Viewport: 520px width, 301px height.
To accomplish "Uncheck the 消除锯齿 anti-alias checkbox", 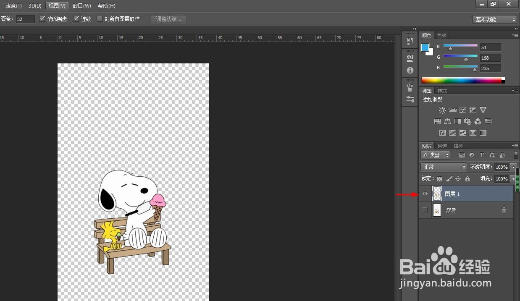I will tap(42, 19).
